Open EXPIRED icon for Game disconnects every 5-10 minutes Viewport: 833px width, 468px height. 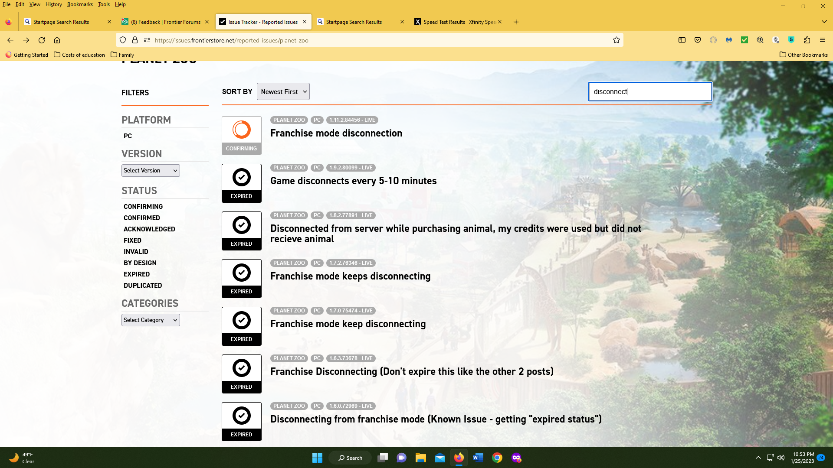tap(242, 183)
